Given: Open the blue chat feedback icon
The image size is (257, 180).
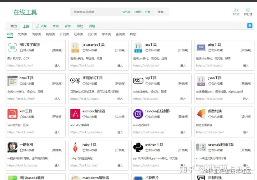Looking at the screenshot, I should click(250, 26).
